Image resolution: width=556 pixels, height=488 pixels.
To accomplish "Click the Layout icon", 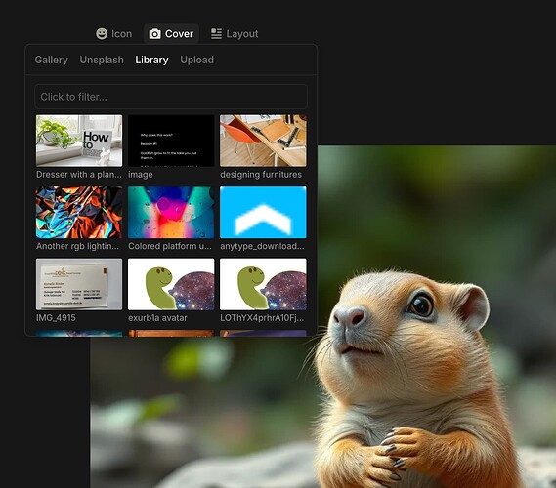I will (x=216, y=34).
